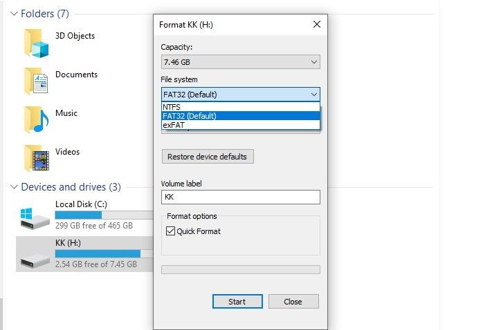The image size is (501, 330).
Task: Open the Capacity dropdown
Action: click(x=240, y=62)
